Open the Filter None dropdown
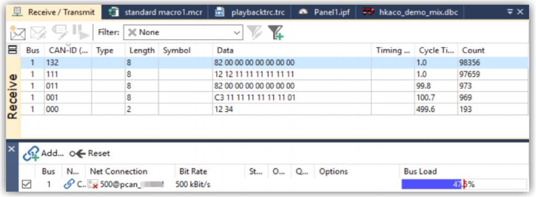Screen dimensions: 536x197 [183, 32]
